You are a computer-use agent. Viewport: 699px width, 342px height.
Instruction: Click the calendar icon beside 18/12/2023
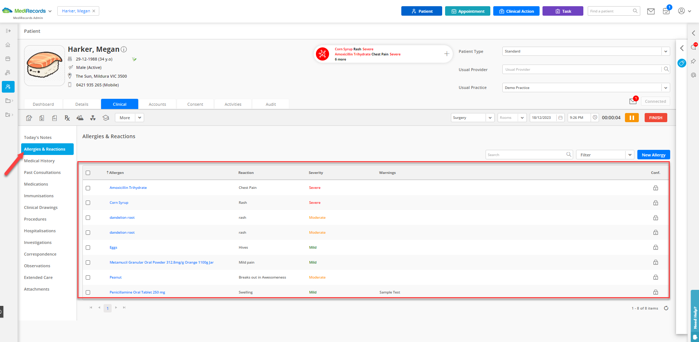pos(560,117)
